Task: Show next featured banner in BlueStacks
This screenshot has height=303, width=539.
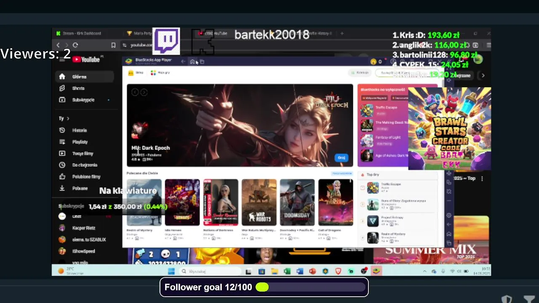Action: click(x=144, y=92)
